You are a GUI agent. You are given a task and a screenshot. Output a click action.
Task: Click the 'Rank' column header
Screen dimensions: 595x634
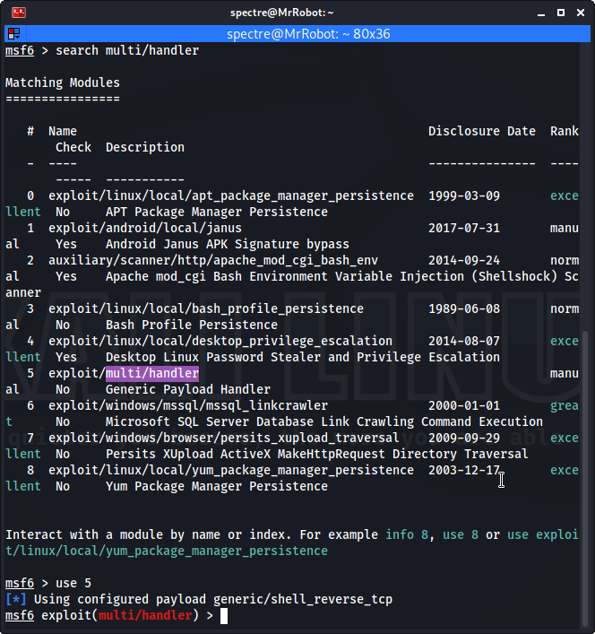(x=565, y=131)
